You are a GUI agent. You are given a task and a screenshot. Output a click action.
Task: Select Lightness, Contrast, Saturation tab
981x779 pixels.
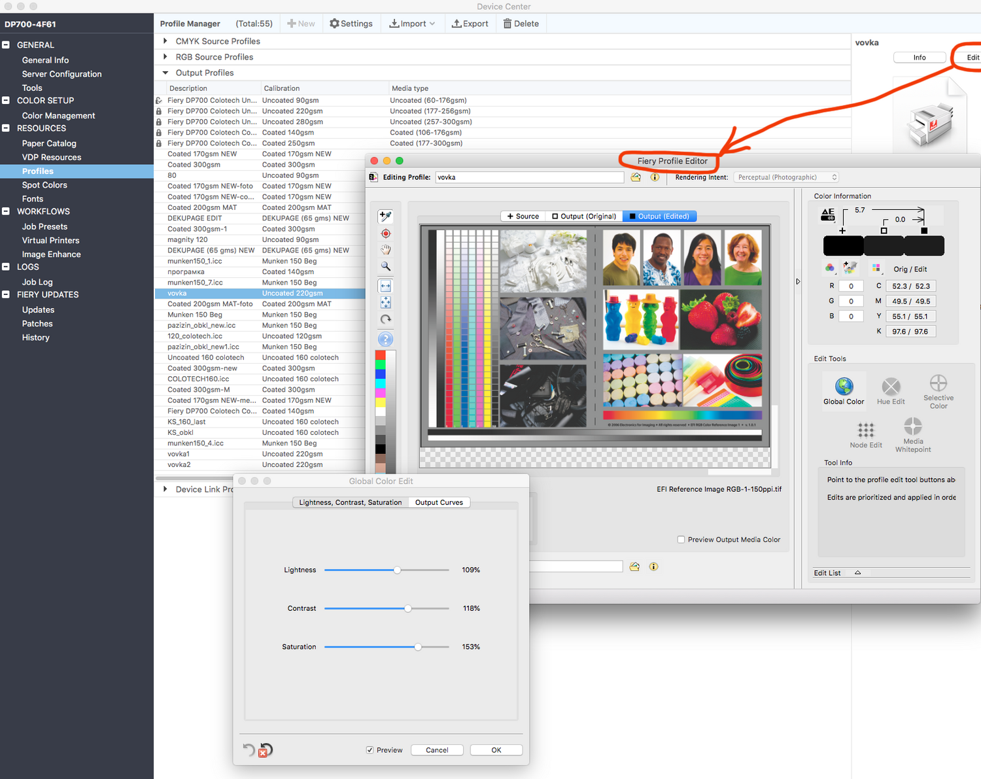coord(351,502)
